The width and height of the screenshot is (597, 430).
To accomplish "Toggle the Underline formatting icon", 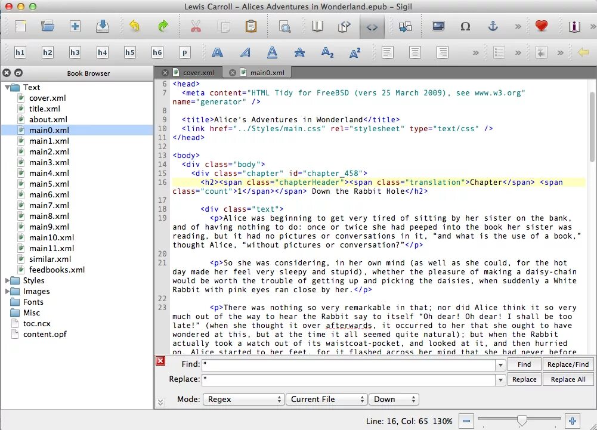I will [x=272, y=52].
